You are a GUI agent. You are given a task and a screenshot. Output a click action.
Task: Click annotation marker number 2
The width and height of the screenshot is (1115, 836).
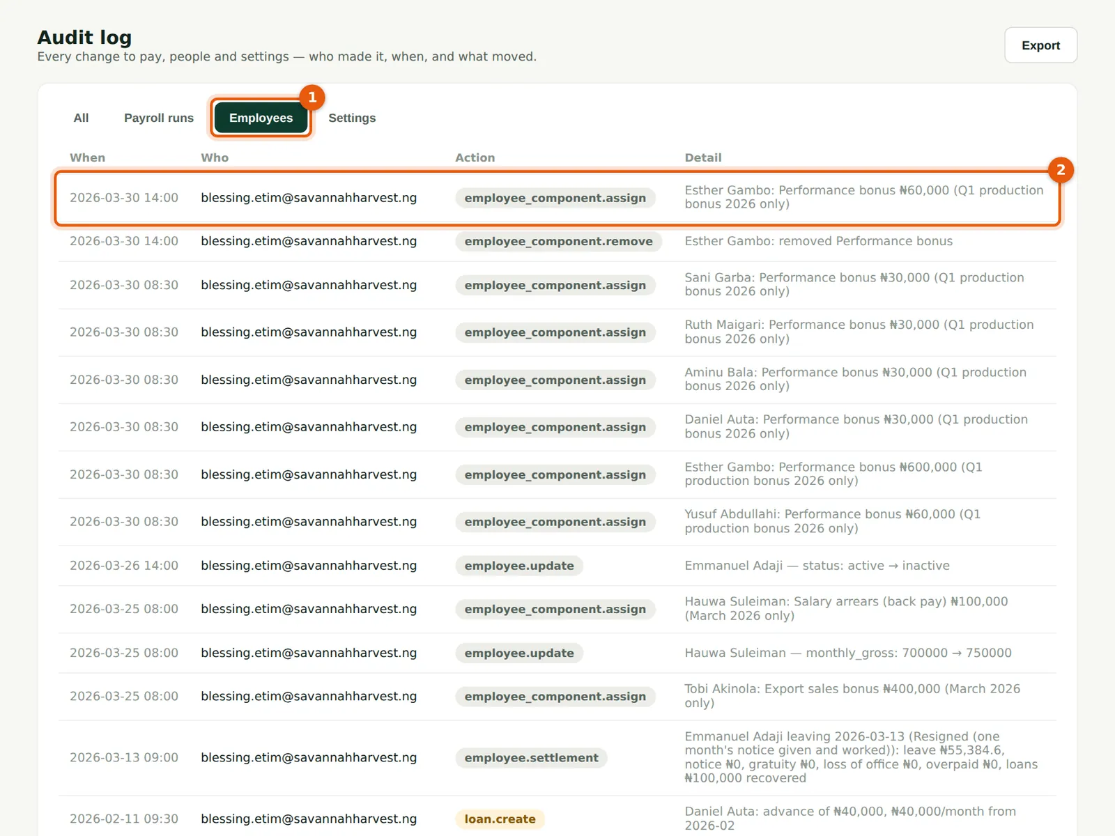click(x=1061, y=170)
